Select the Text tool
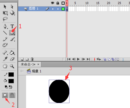 (12, 26)
